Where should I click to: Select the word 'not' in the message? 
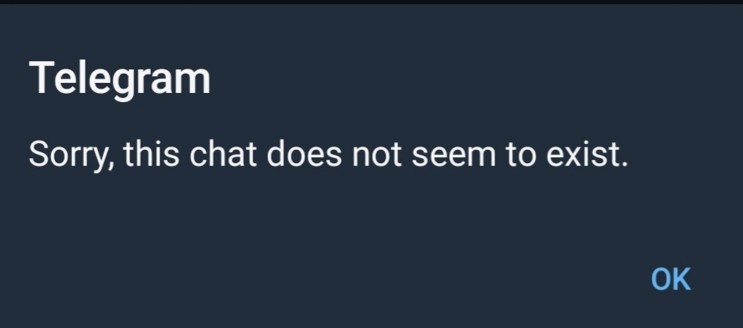coord(377,156)
